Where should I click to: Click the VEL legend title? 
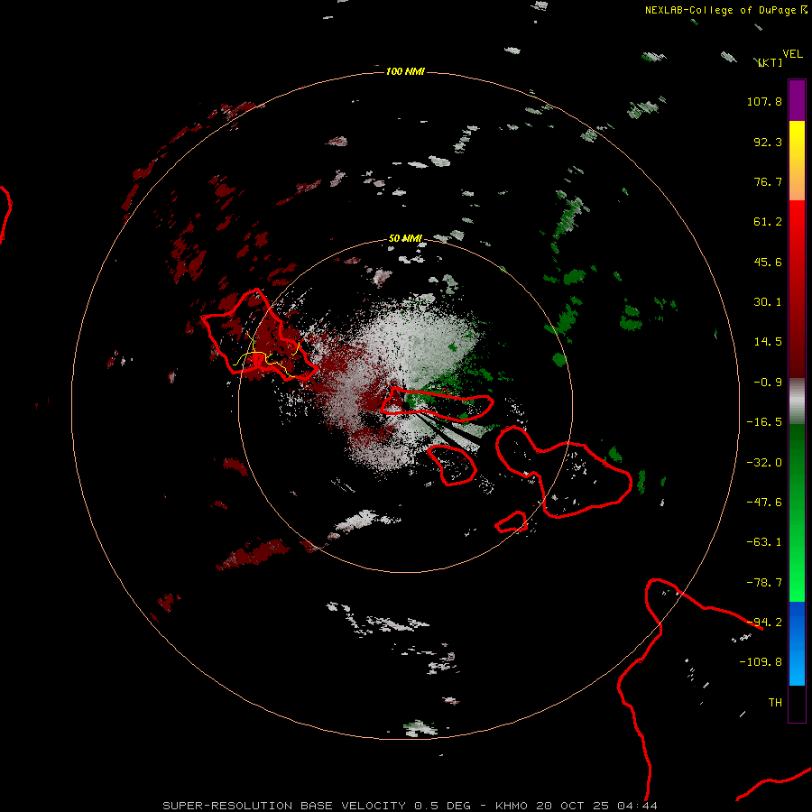792,53
